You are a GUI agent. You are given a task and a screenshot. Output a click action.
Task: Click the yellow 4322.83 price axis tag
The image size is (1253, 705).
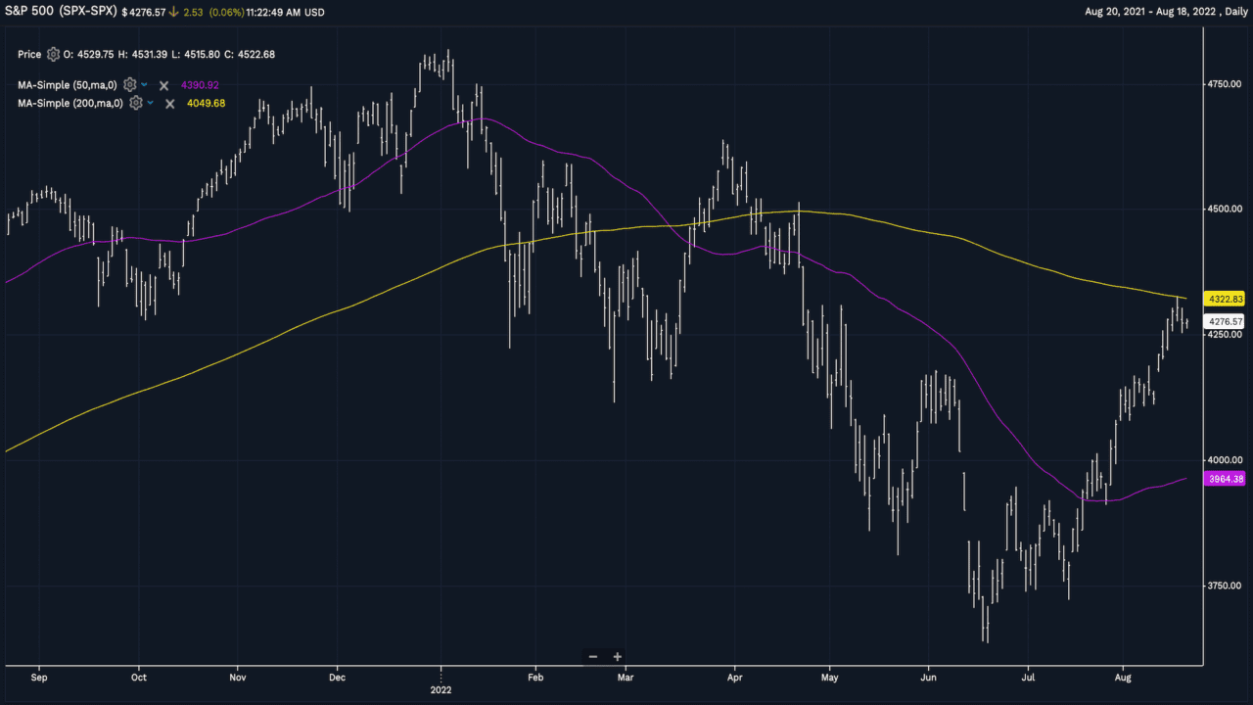coord(1225,299)
